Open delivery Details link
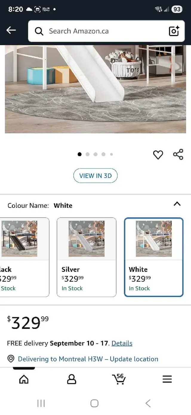Image resolution: width=191 pixels, height=415 pixels. coord(122,343)
